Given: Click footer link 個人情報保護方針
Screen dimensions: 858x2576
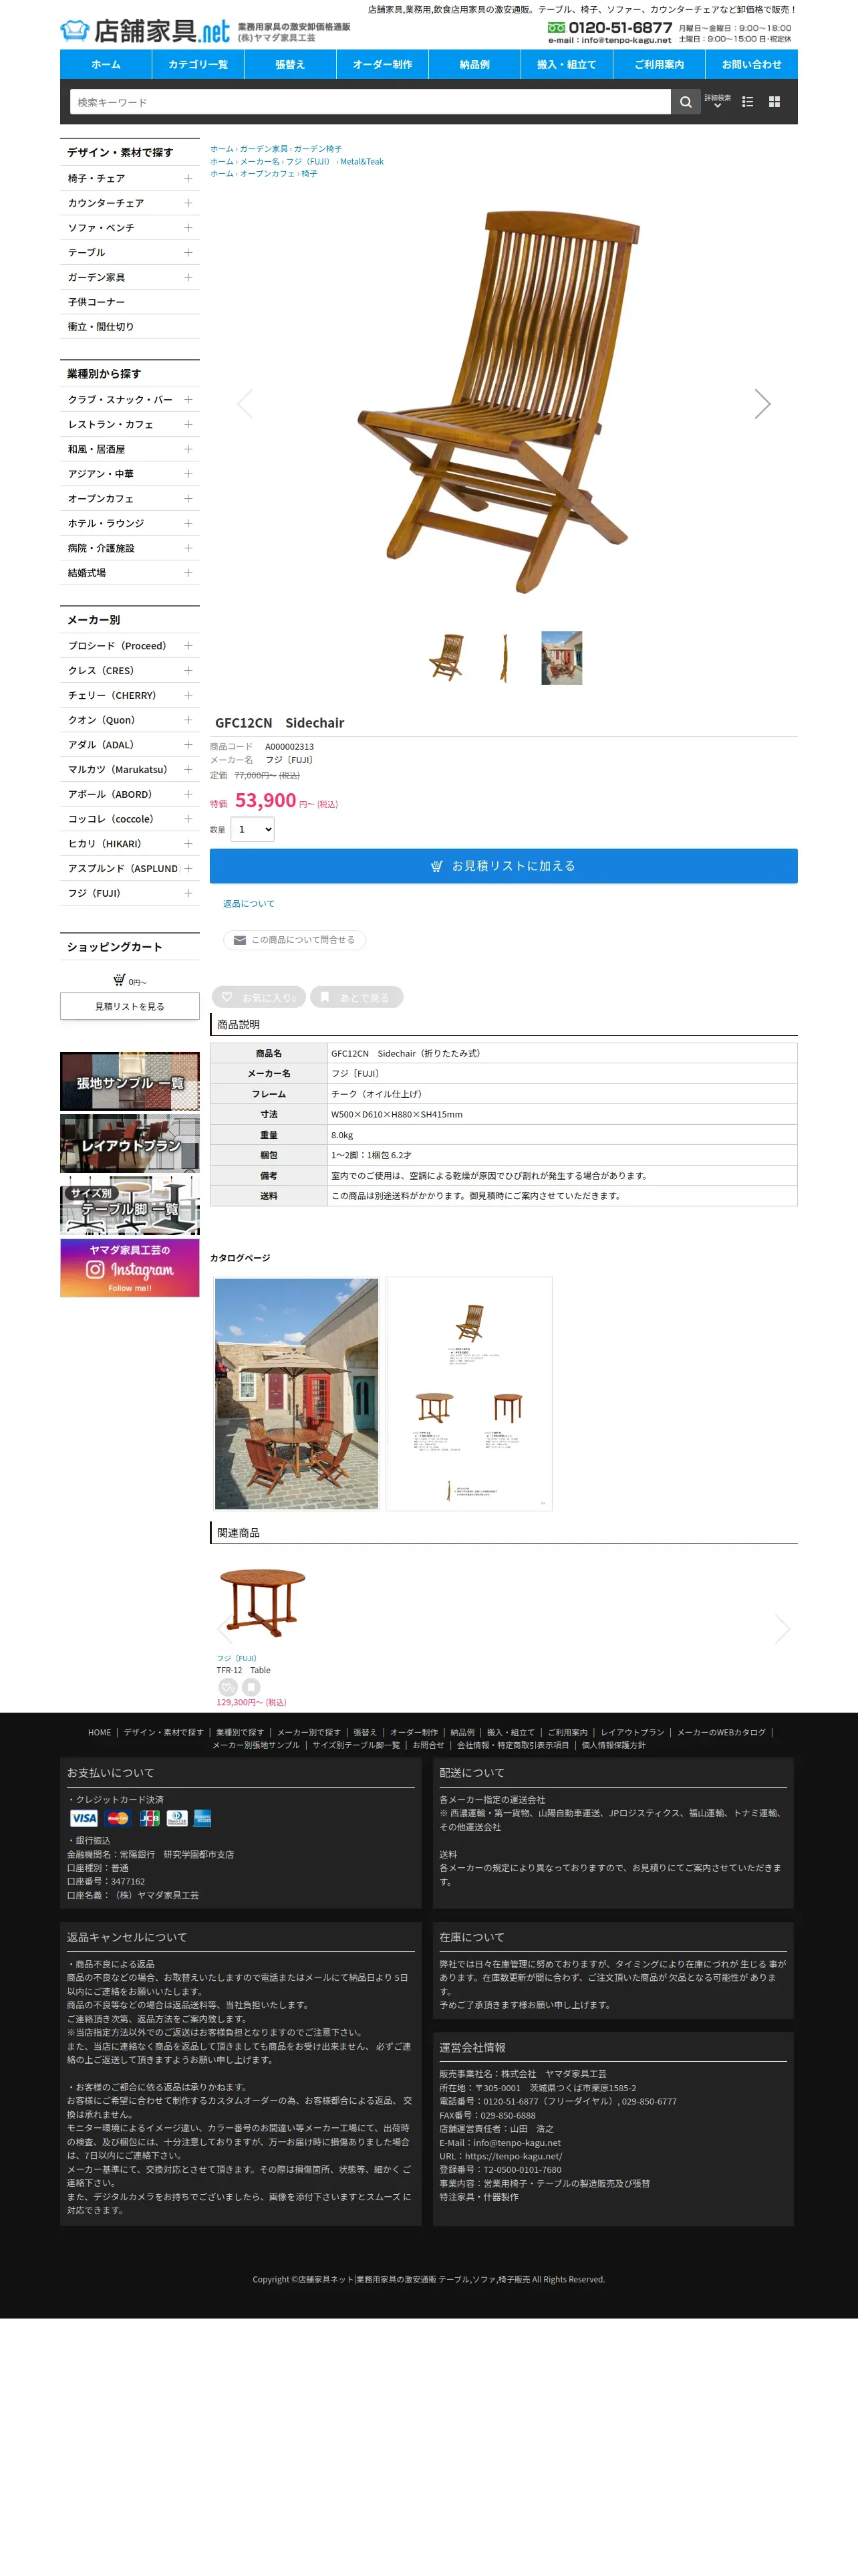Looking at the screenshot, I should click(613, 1745).
